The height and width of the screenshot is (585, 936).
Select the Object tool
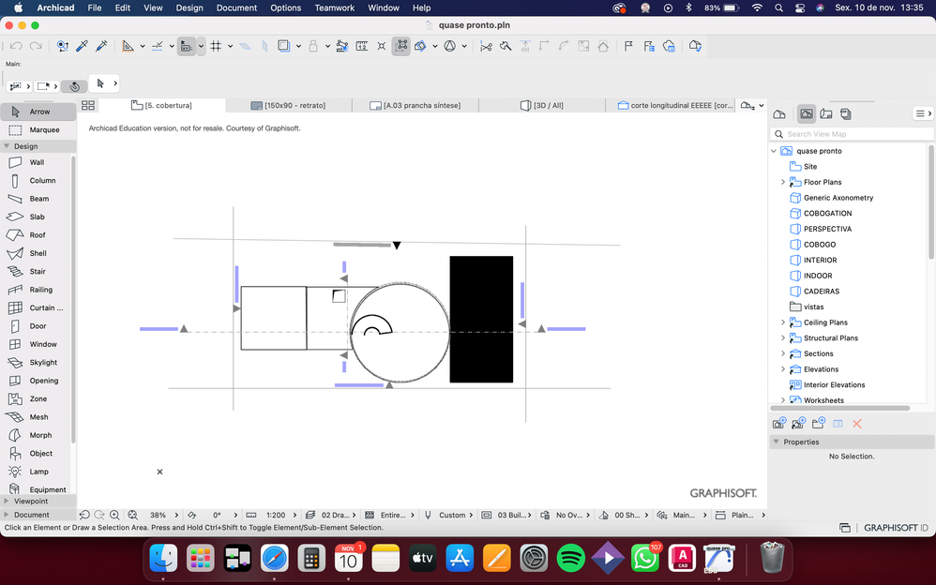pos(38,454)
